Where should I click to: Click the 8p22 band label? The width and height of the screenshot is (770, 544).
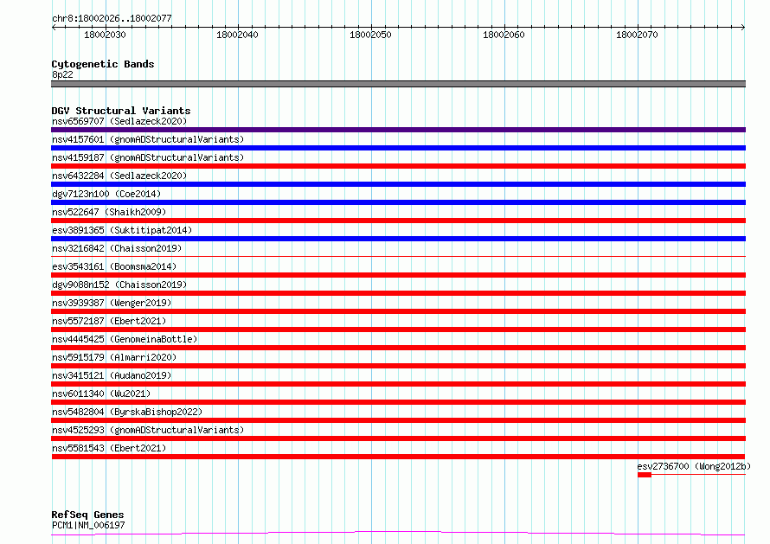coord(62,74)
